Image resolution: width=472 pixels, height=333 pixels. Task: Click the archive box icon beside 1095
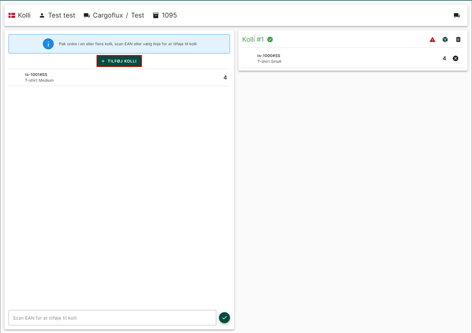coord(156,15)
